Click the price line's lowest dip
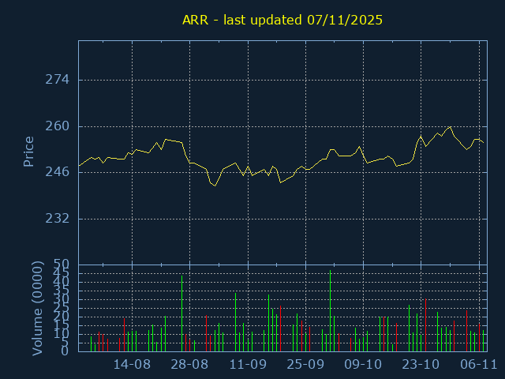 coord(214,186)
